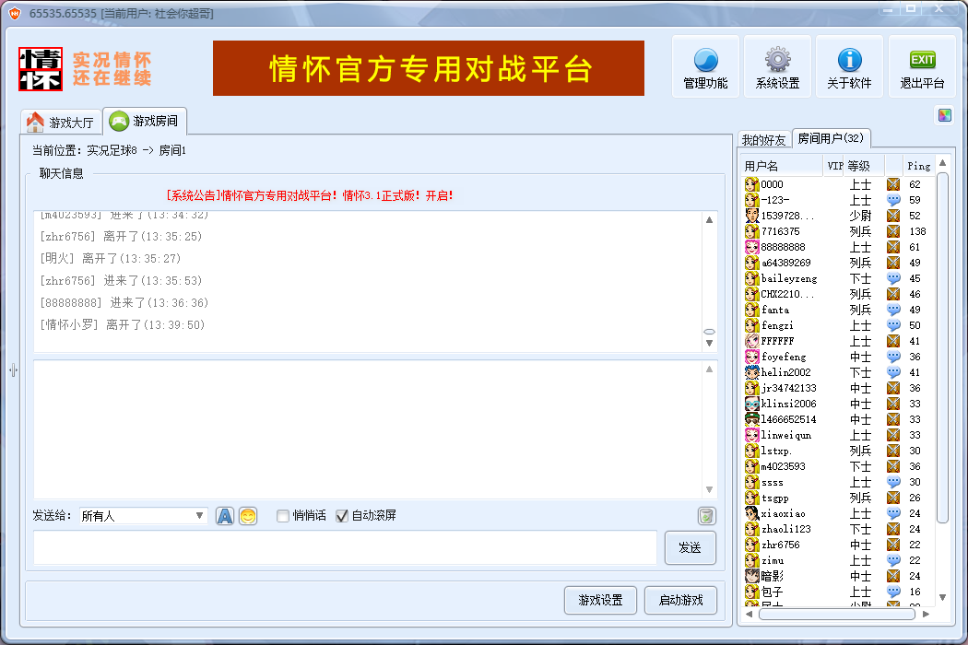Click the chat message input field

tap(346, 547)
